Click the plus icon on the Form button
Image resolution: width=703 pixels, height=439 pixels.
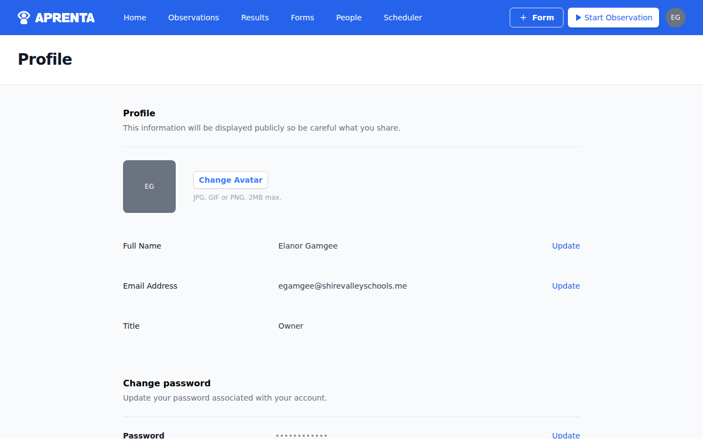click(x=522, y=18)
